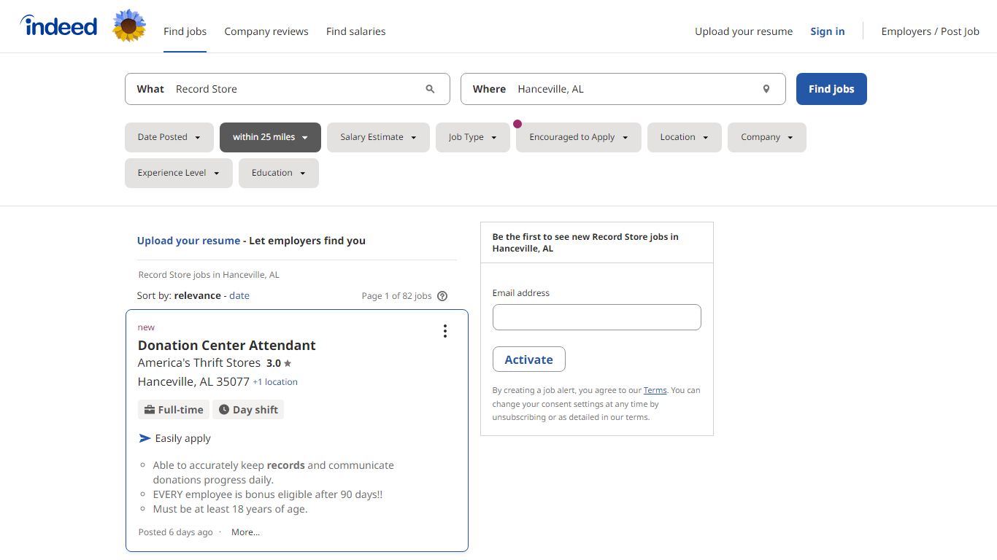Click the "Hanceville, AL 35077" location text
997x560 pixels.
193,382
